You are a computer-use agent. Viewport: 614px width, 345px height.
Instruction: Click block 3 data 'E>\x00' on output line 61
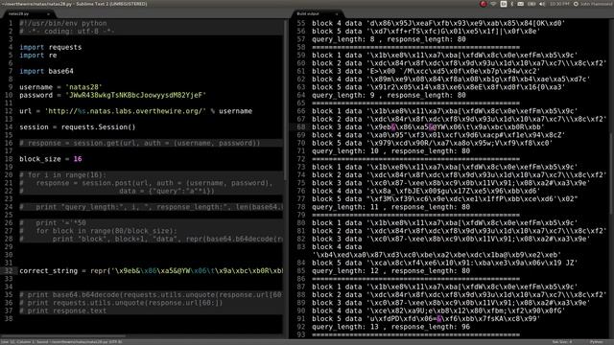pyautogui.click(x=426, y=71)
